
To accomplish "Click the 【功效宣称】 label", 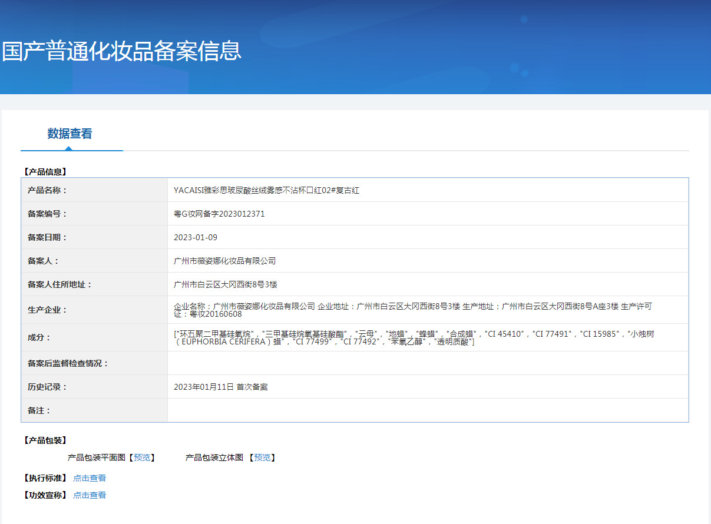I will coord(45,495).
